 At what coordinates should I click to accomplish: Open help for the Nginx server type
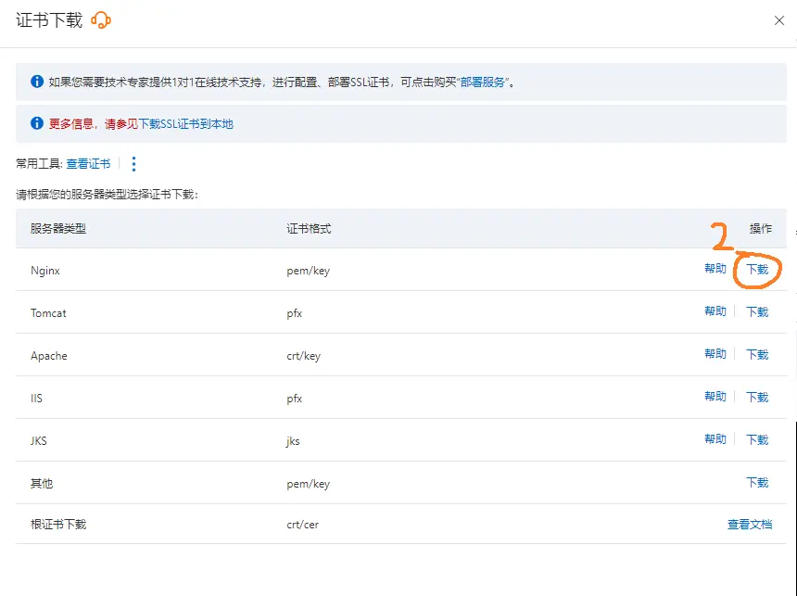tap(715, 269)
